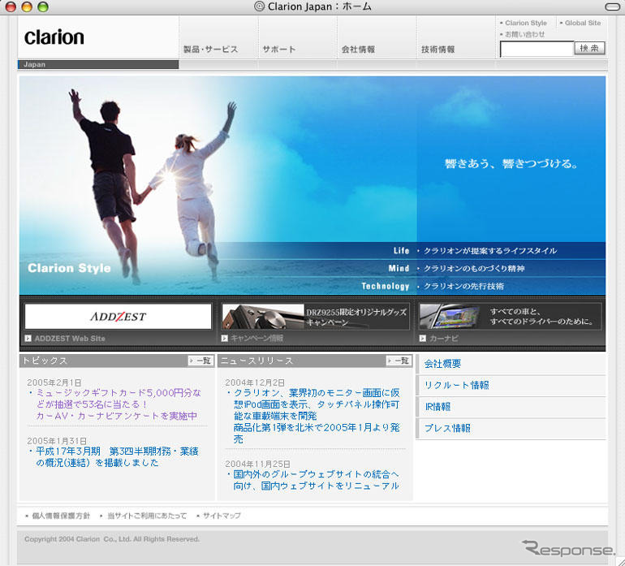625x566 pixels.
Task: Open the 国内外のグループウェブサイト統合 news release
Action: [x=316, y=480]
